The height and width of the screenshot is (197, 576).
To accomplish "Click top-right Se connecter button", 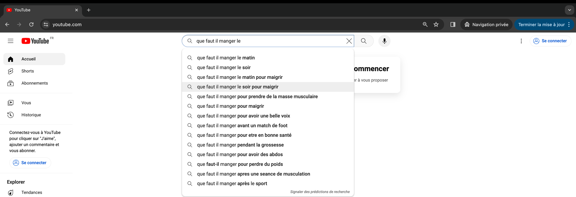I will coord(550,41).
